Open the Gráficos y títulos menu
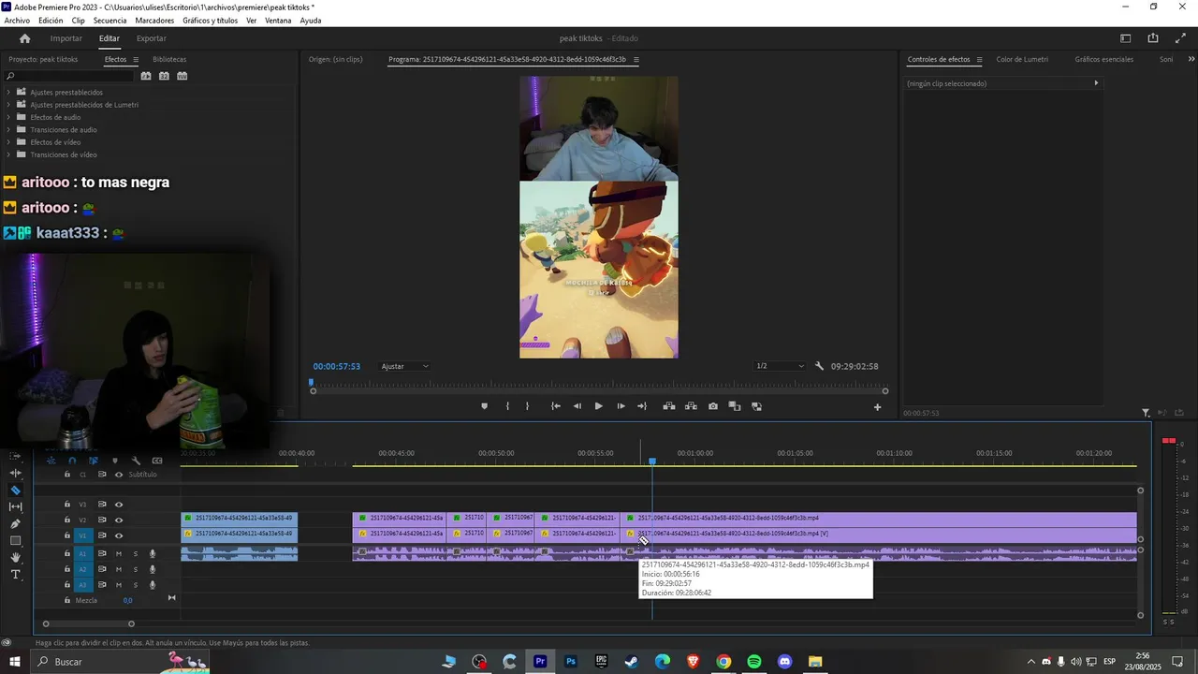 (210, 21)
